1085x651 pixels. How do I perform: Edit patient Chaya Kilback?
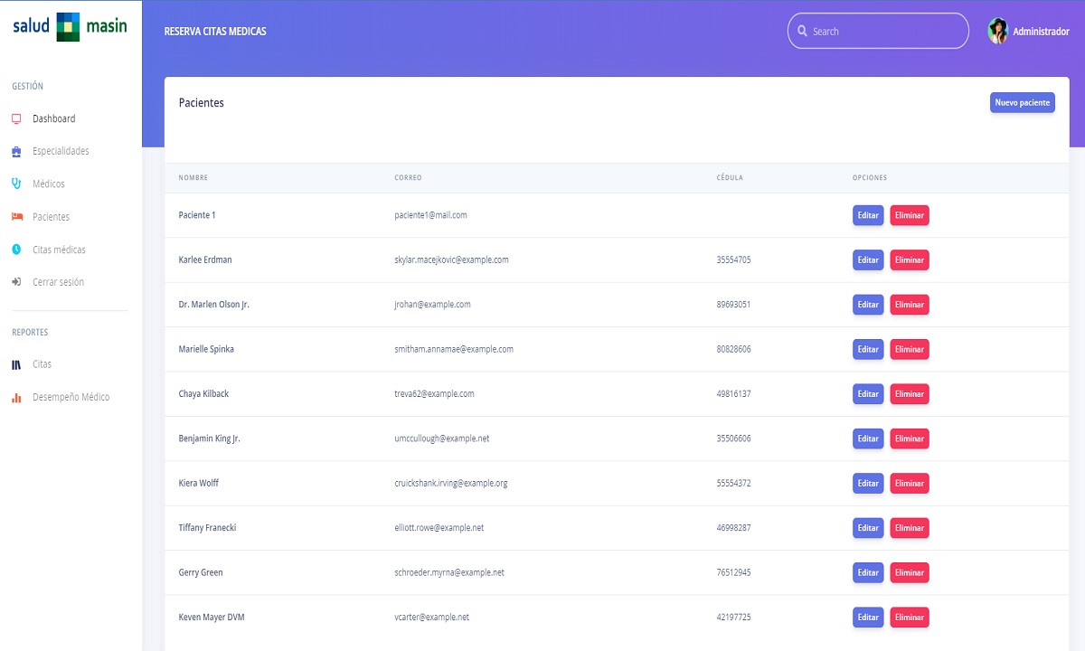click(868, 393)
